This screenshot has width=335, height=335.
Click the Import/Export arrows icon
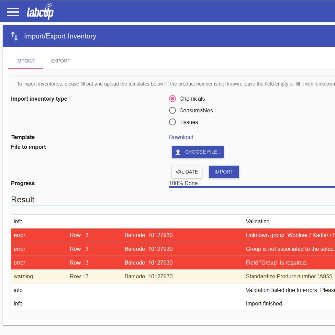click(14, 36)
